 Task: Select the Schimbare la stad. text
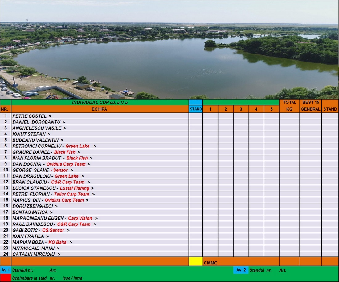point(30,278)
